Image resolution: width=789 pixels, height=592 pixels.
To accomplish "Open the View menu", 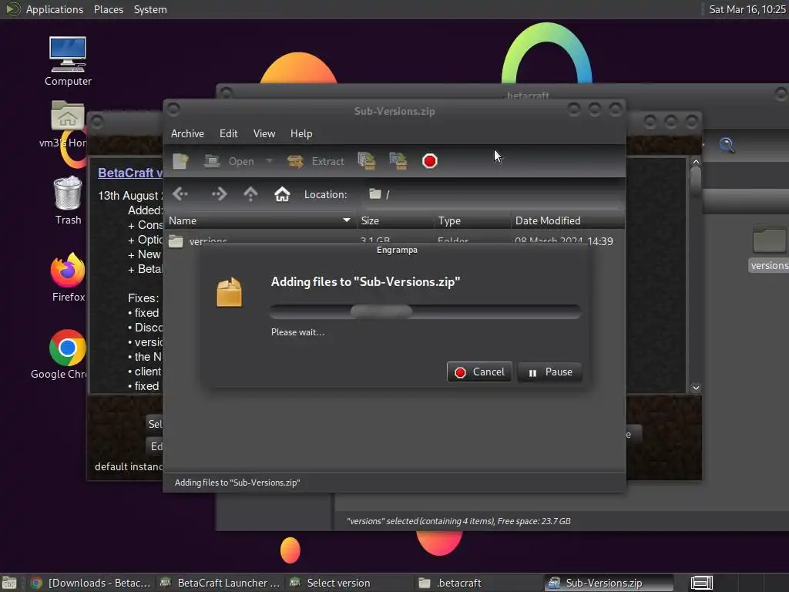I will coord(264,133).
